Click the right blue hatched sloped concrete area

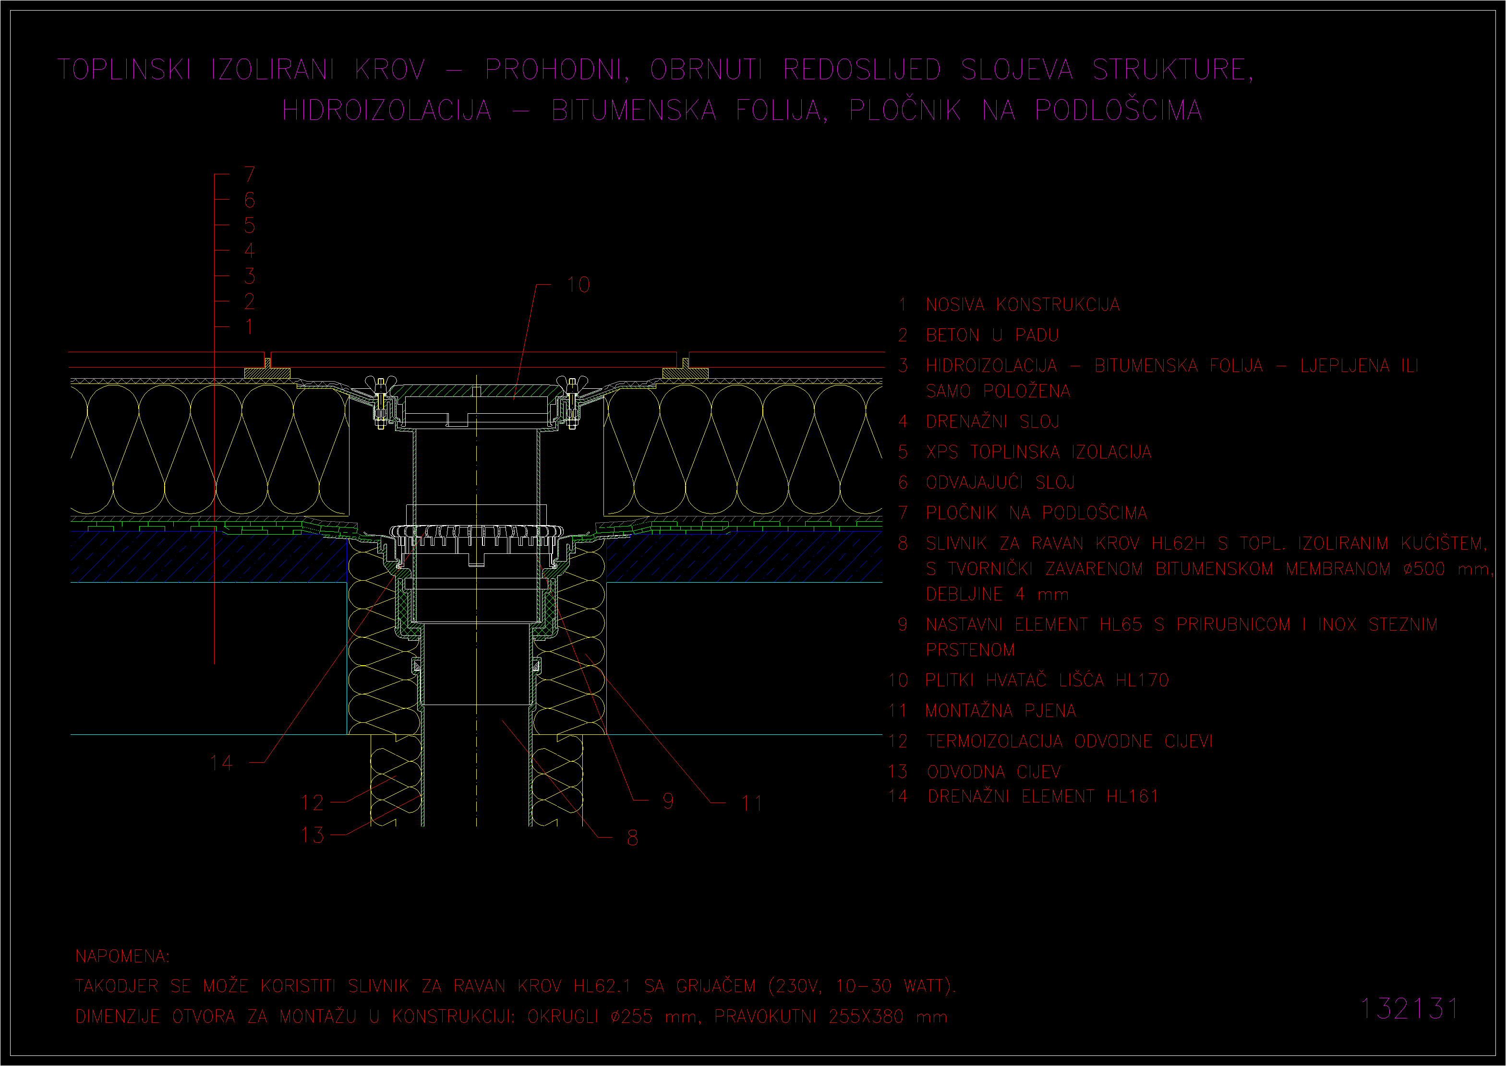[x=744, y=558]
